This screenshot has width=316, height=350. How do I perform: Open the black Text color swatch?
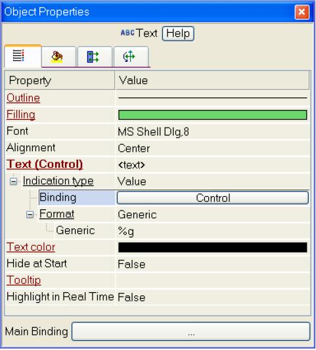point(213,247)
